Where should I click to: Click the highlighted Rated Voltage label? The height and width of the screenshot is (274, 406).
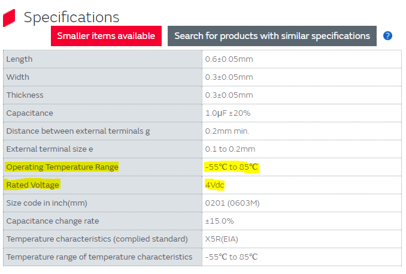32,185
